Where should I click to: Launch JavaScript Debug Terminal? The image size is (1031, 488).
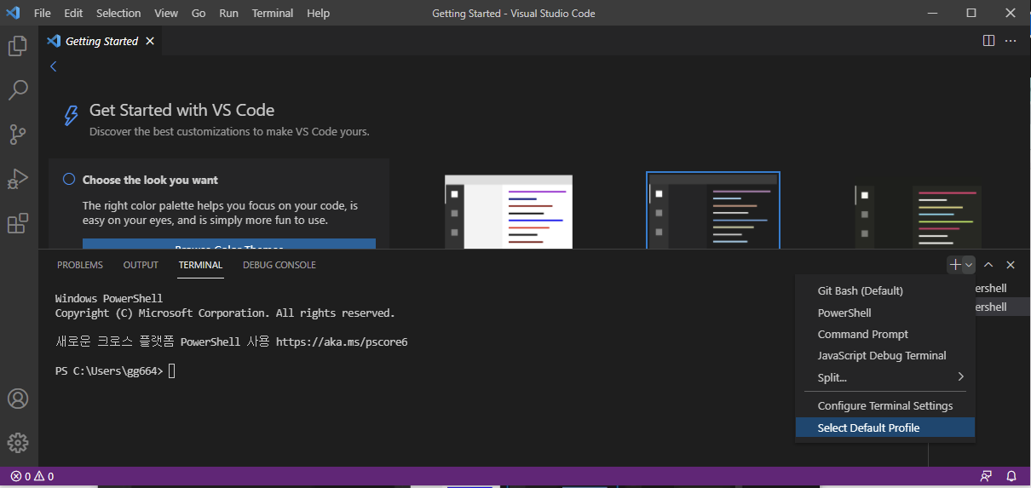tap(885, 355)
